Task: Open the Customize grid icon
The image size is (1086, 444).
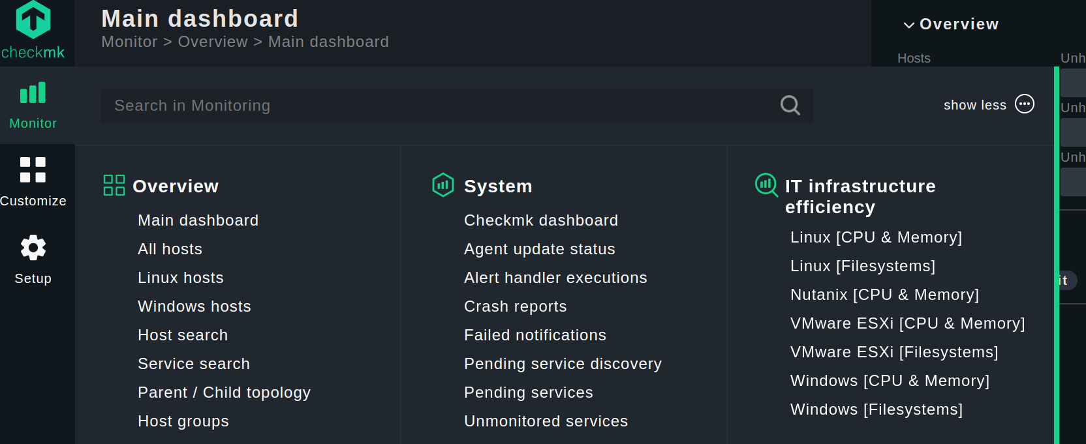Action: coord(33,170)
